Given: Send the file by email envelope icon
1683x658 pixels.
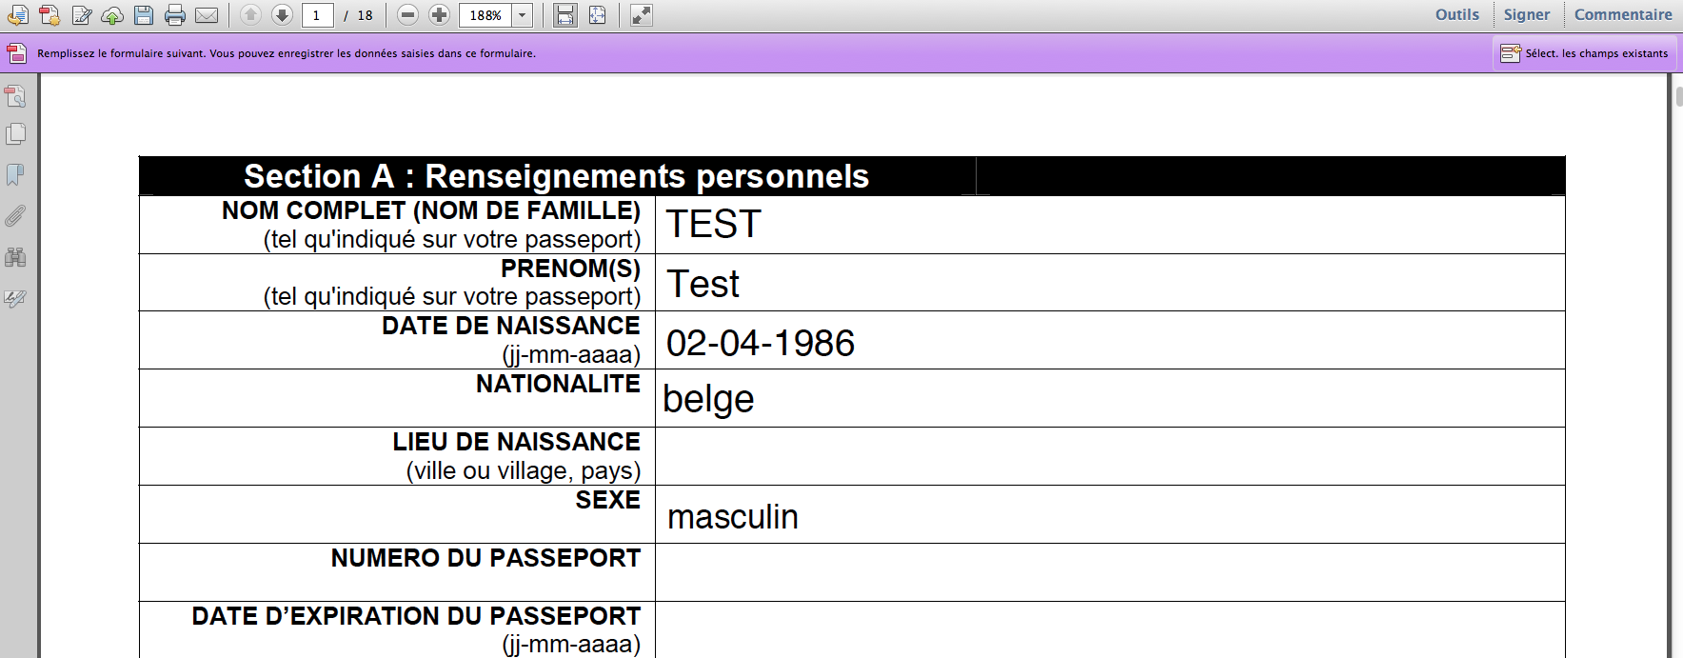Looking at the screenshot, I should click(x=207, y=15).
